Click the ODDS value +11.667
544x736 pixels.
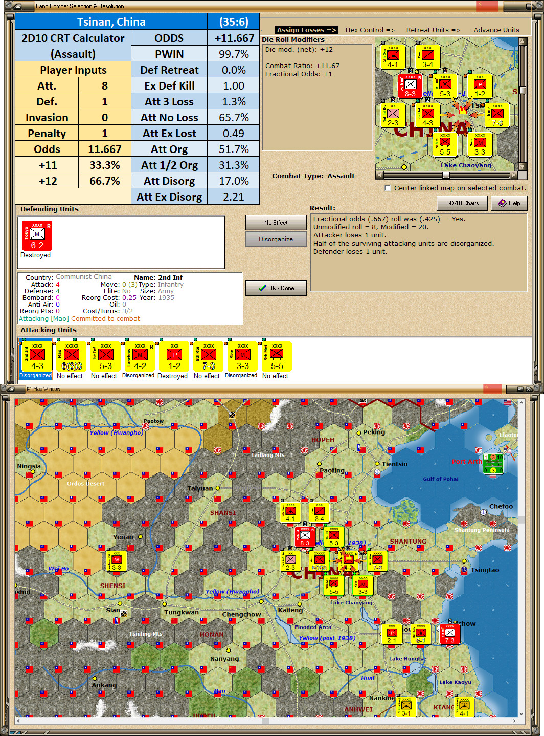(234, 38)
